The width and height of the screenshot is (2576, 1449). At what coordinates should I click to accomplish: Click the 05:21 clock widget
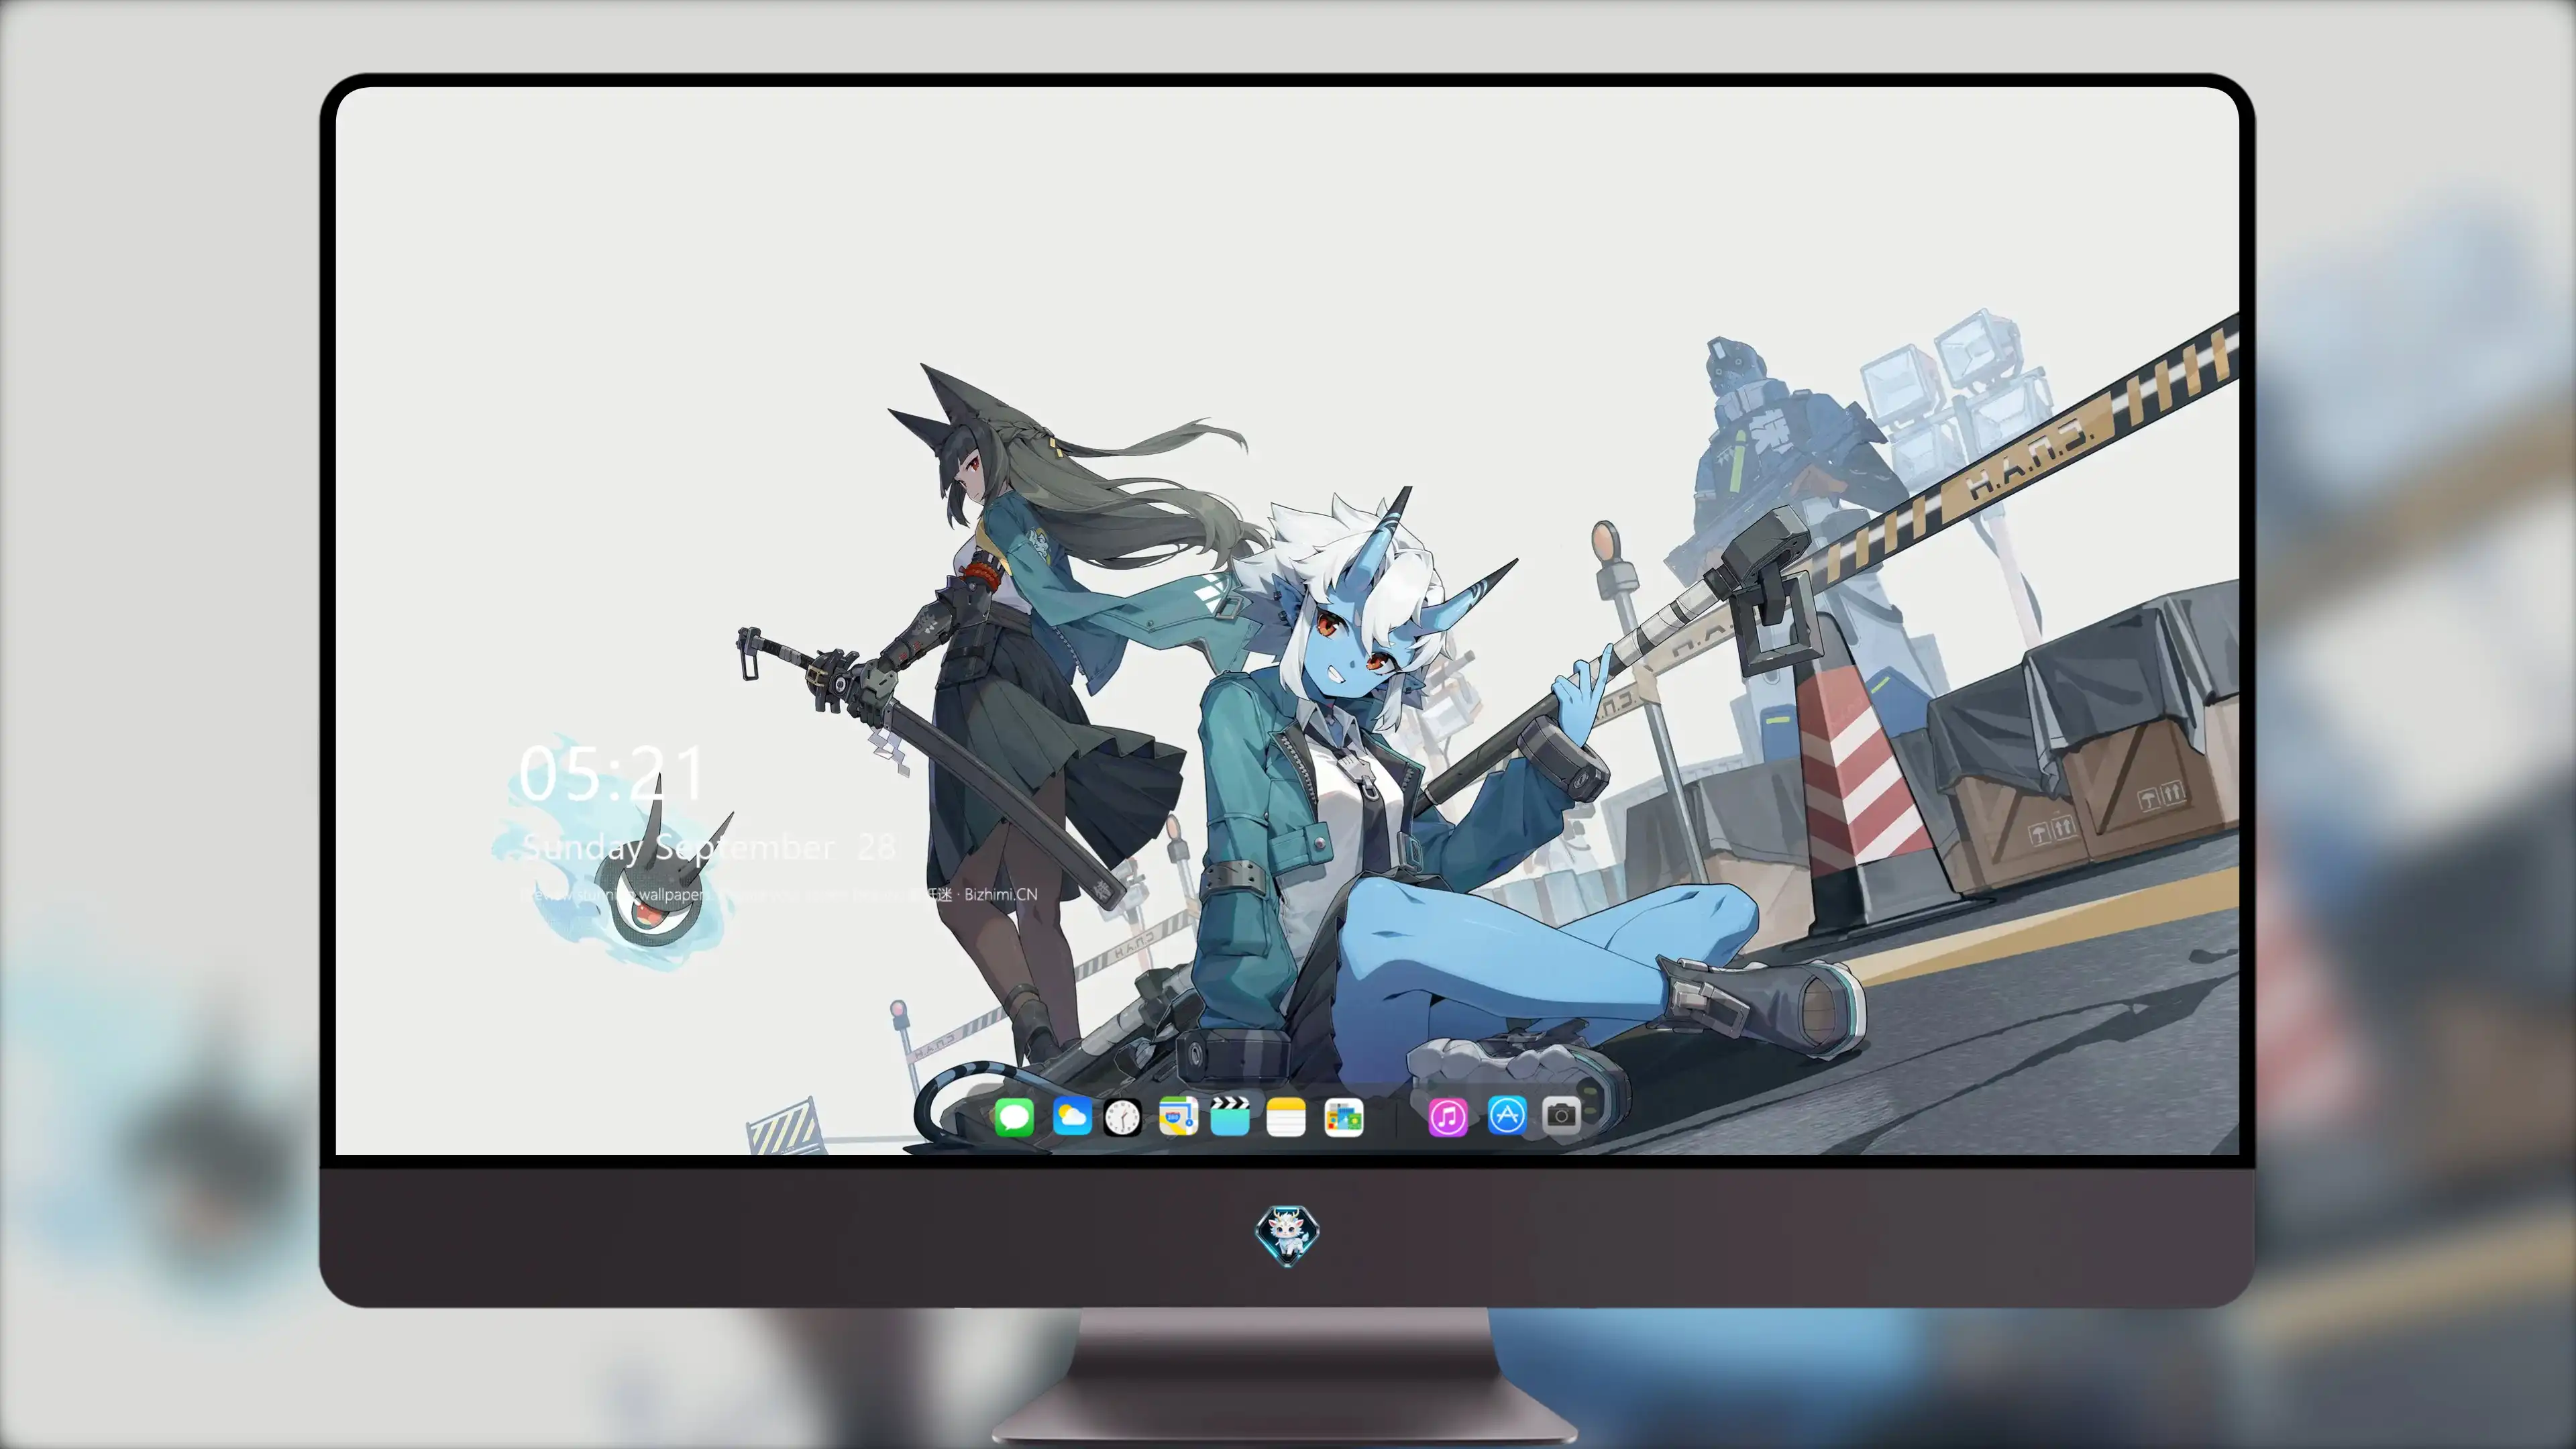612,774
